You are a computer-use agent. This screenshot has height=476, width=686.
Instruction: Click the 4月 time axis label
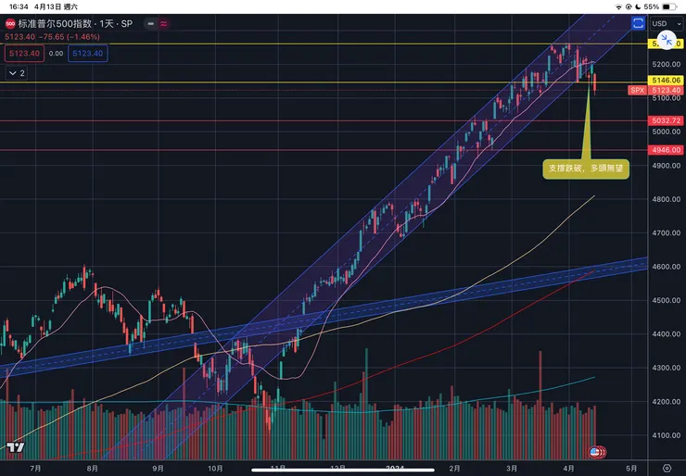(x=568, y=469)
